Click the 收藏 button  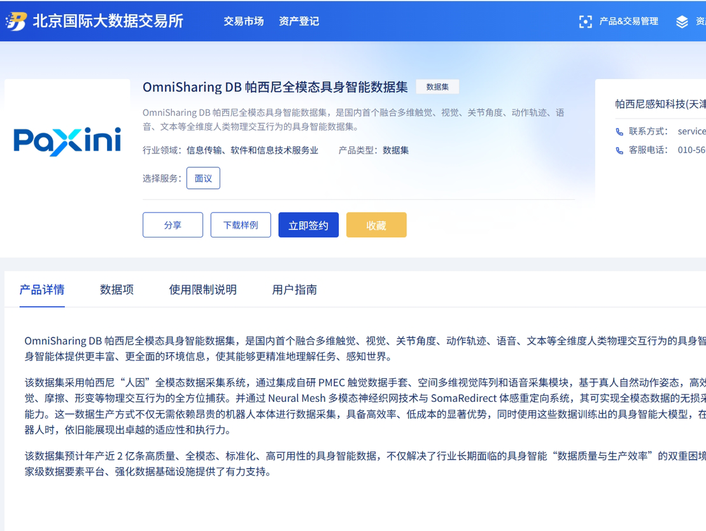pos(376,225)
